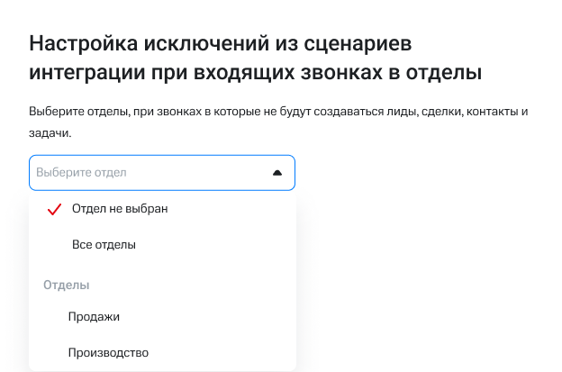562x372 pixels.
Task: Click the "Выберите отдел" placeholder text
Action: (81, 172)
